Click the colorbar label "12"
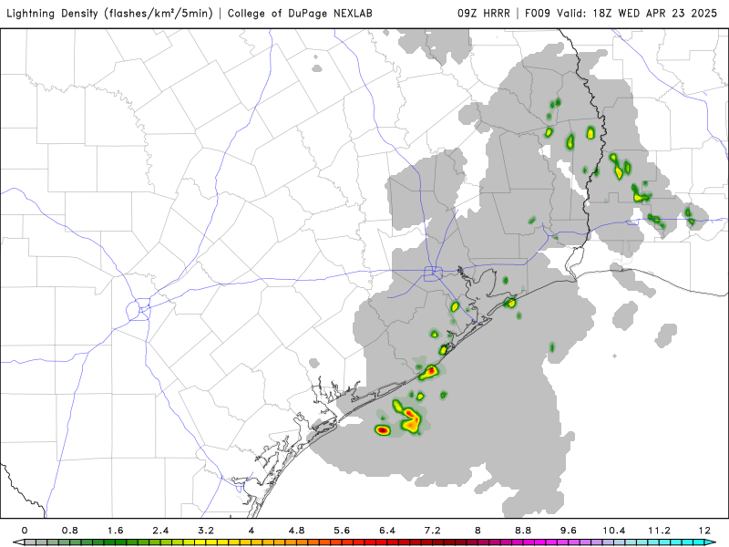The width and height of the screenshot is (729, 547). (704, 531)
